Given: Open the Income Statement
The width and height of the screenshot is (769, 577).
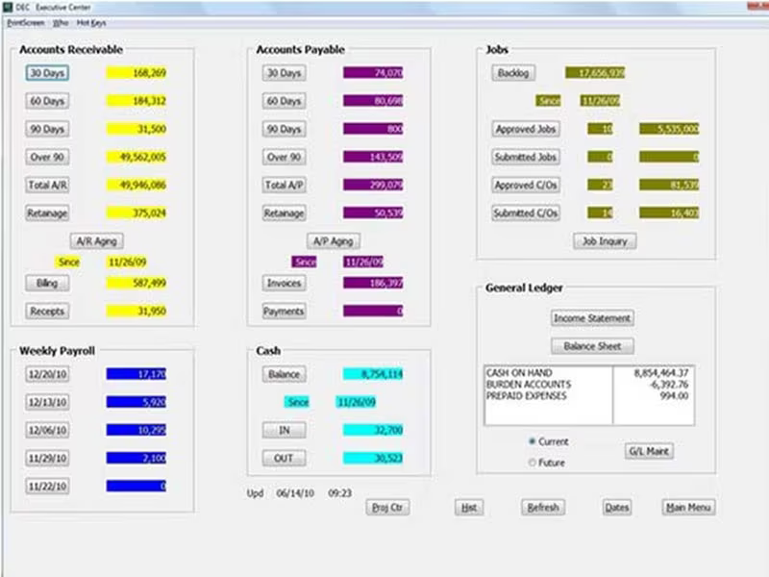Looking at the screenshot, I should click(592, 318).
